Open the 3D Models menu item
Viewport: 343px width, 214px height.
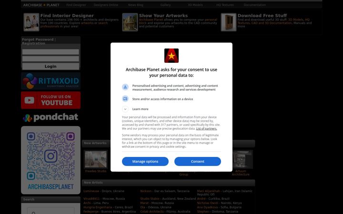[x=195, y=5]
